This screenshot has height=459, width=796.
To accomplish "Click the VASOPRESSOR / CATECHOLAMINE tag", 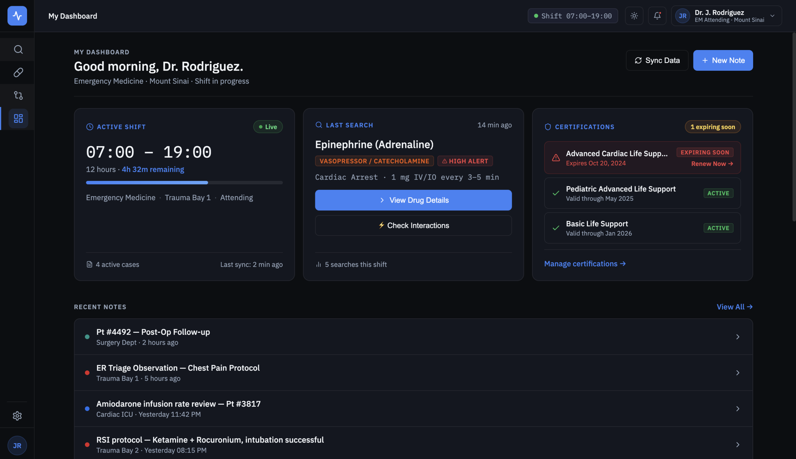I will [x=374, y=161].
